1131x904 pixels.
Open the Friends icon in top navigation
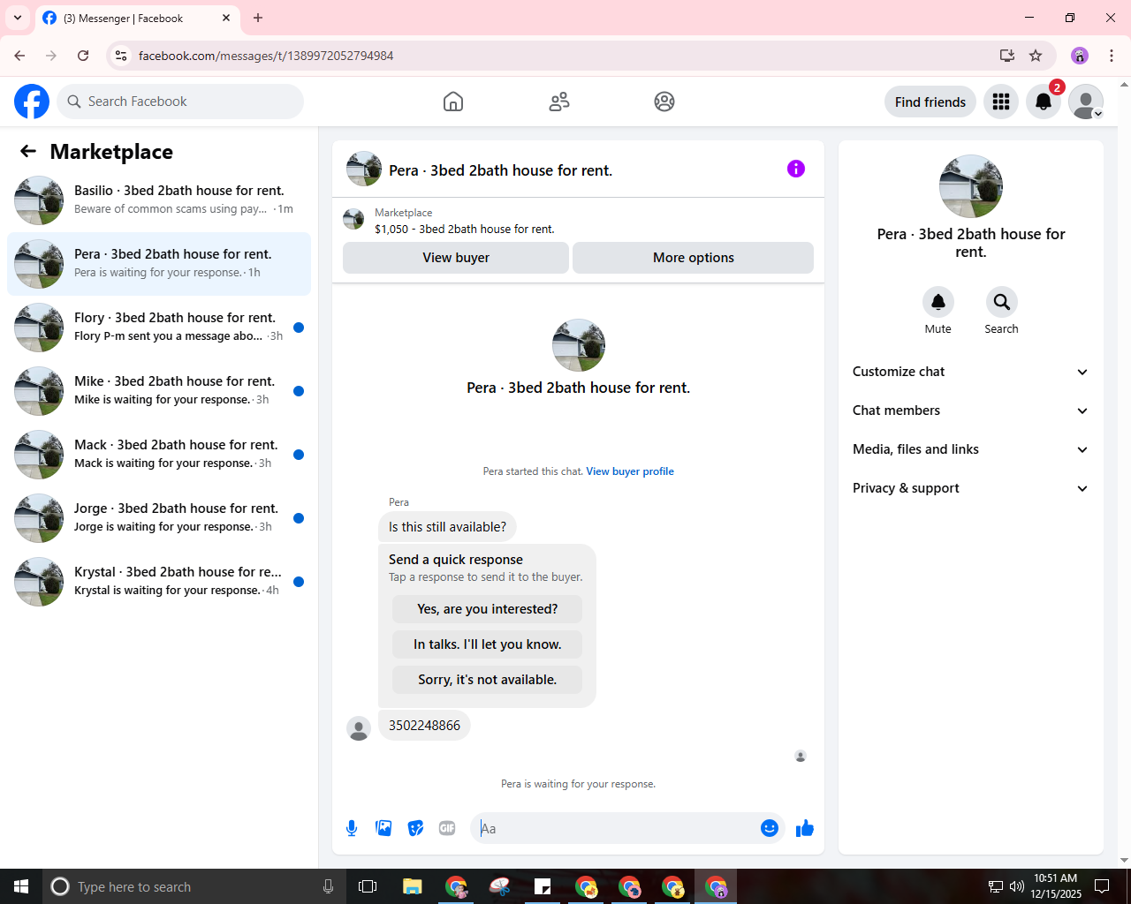coord(559,102)
